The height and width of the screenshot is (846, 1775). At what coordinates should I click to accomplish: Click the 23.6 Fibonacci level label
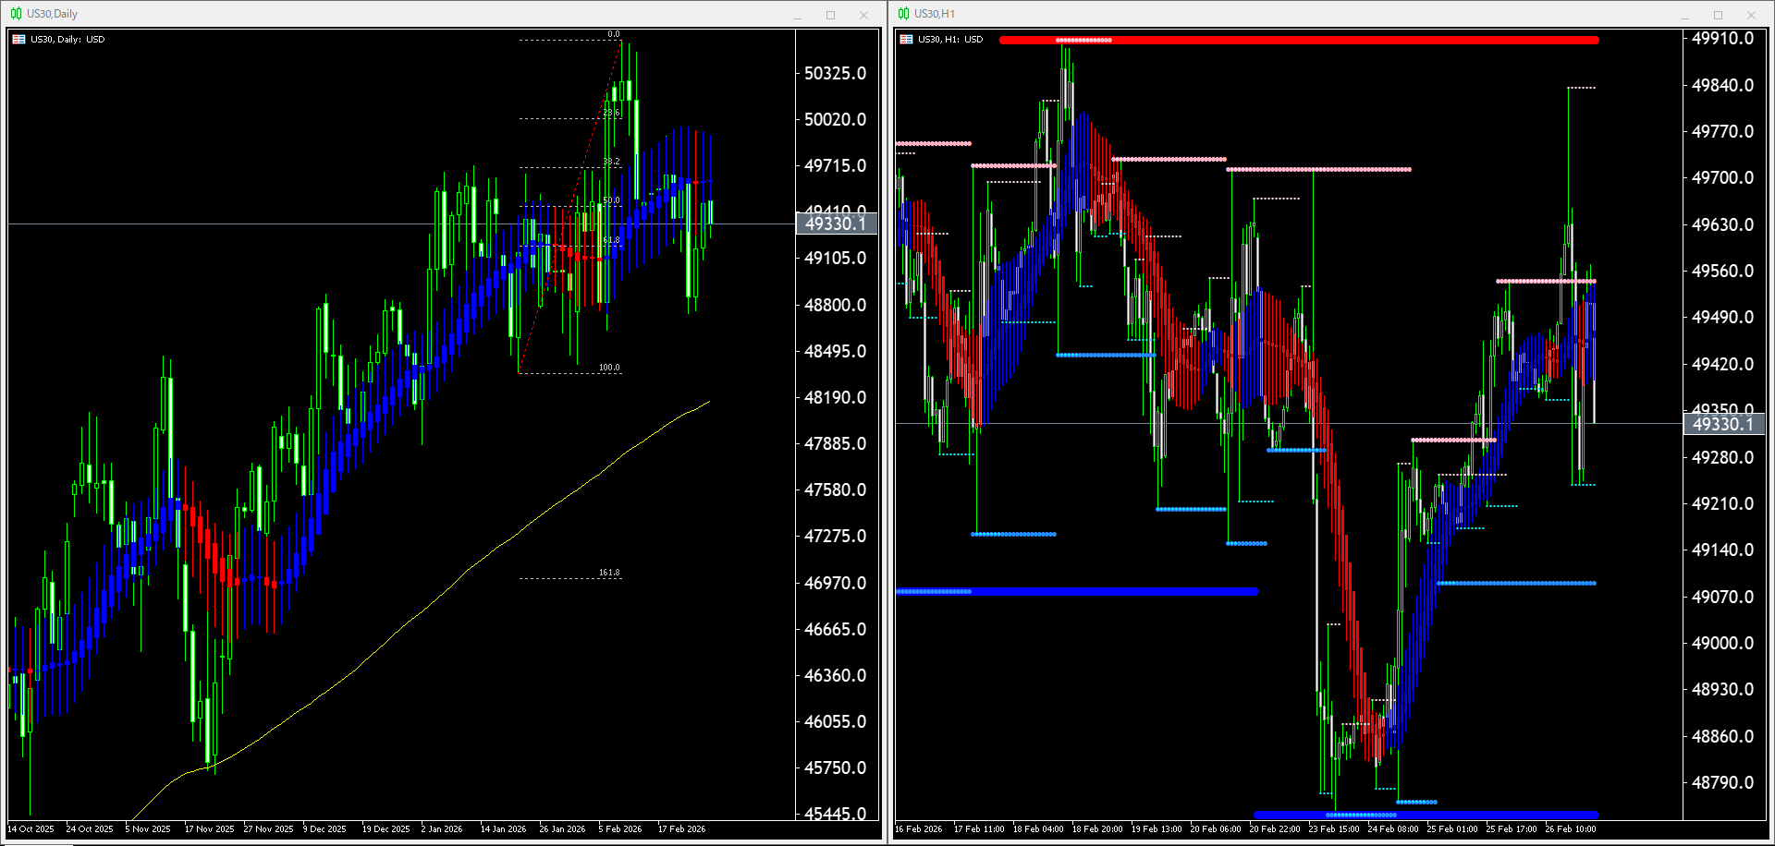[x=611, y=113]
